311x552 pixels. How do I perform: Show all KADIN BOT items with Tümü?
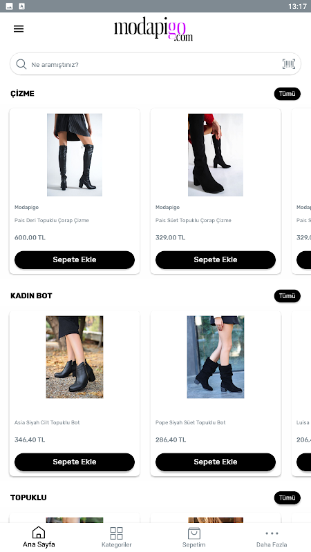(288, 296)
